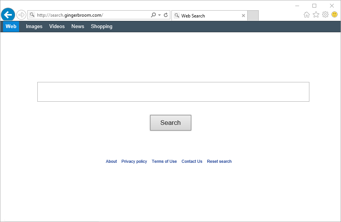Screen dimensions: 341x222
Task: Open Favorites star icon
Action: coord(316,14)
